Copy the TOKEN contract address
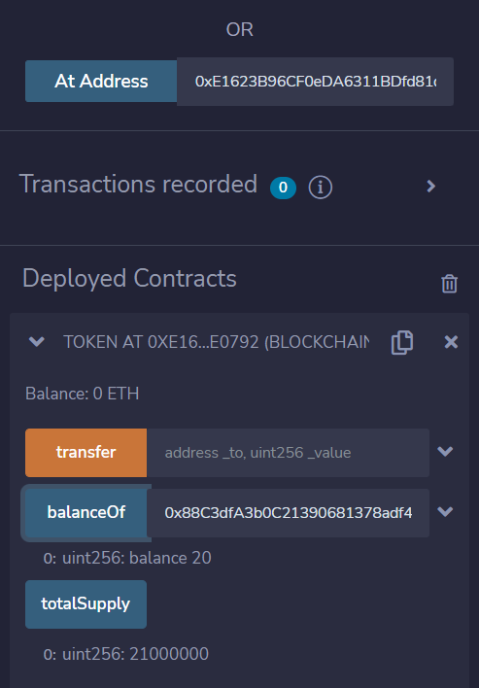This screenshot has width=479, height=688. 402,343
